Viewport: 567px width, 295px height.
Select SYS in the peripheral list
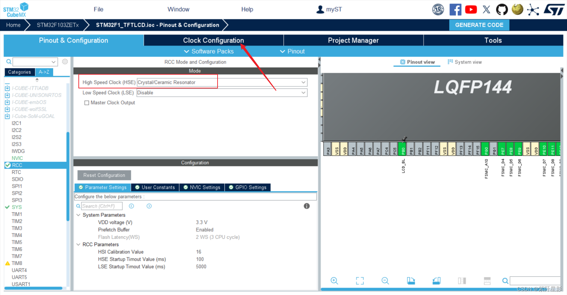[17, 207]
